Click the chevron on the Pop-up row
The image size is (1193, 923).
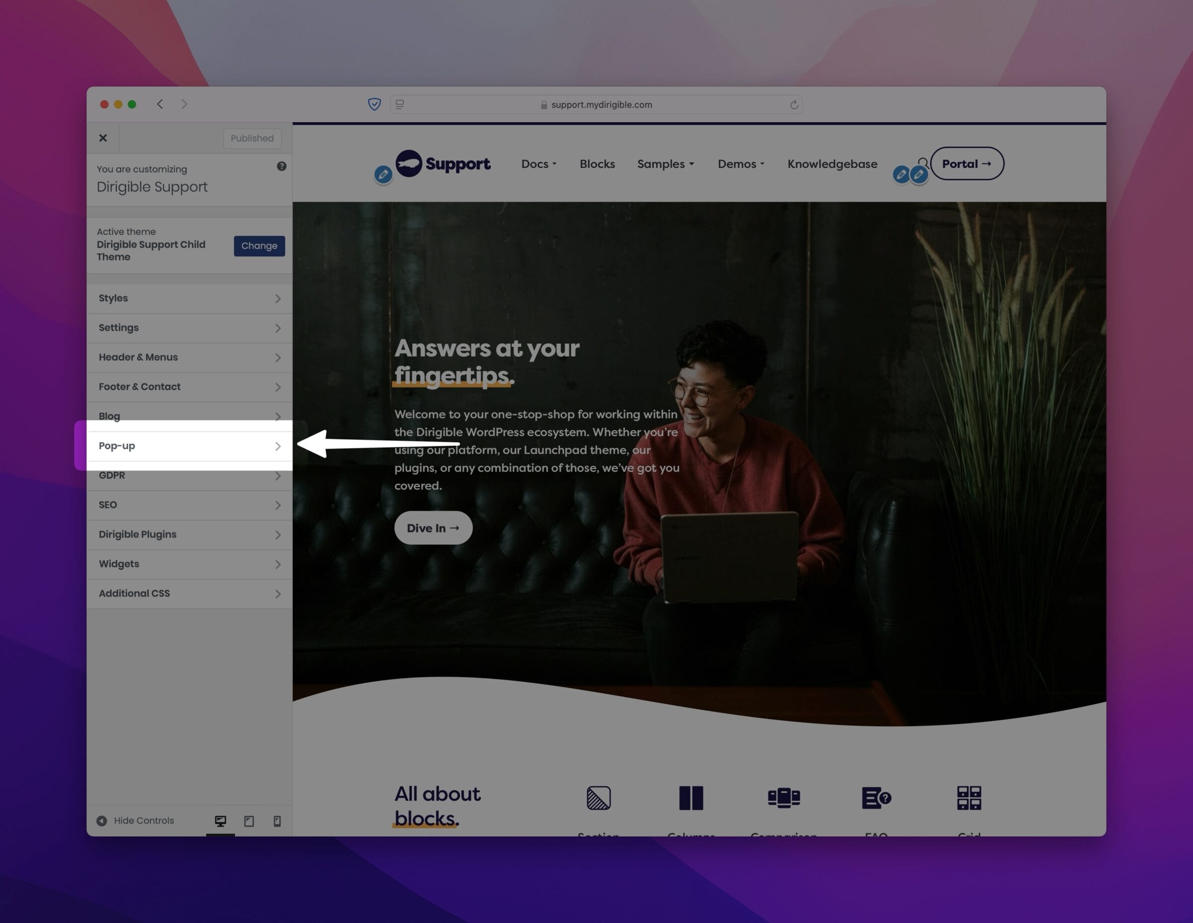click(277, 446)
